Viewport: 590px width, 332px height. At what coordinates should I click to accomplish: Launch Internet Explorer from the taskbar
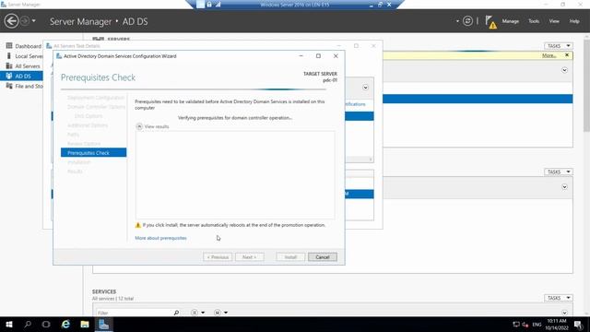click(65, 324)
